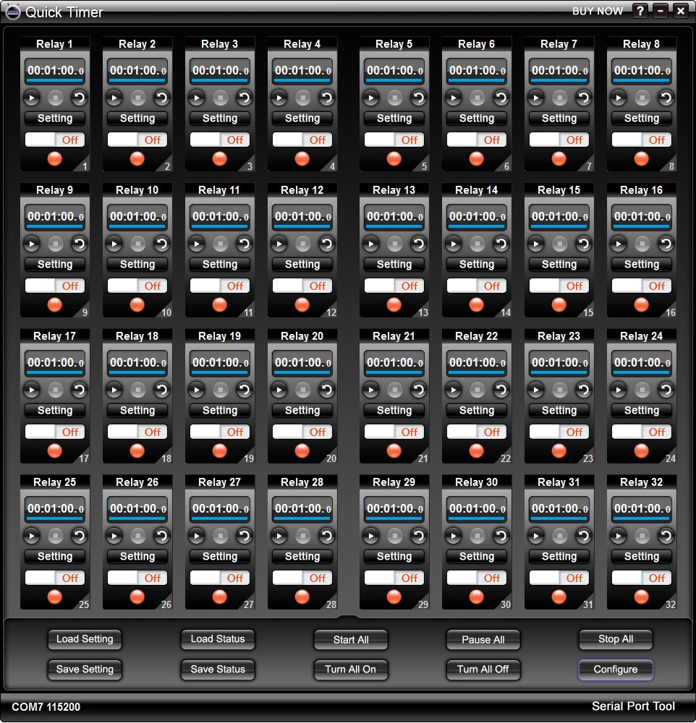
Task: Switch Relay 22 on
Action: [477, 432]
